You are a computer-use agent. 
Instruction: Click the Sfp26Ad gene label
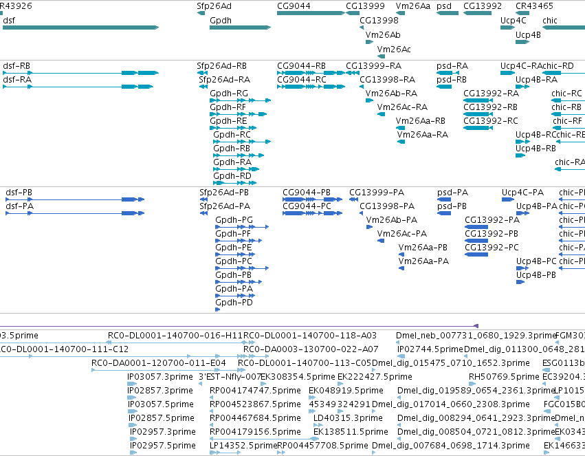[214, 6]
